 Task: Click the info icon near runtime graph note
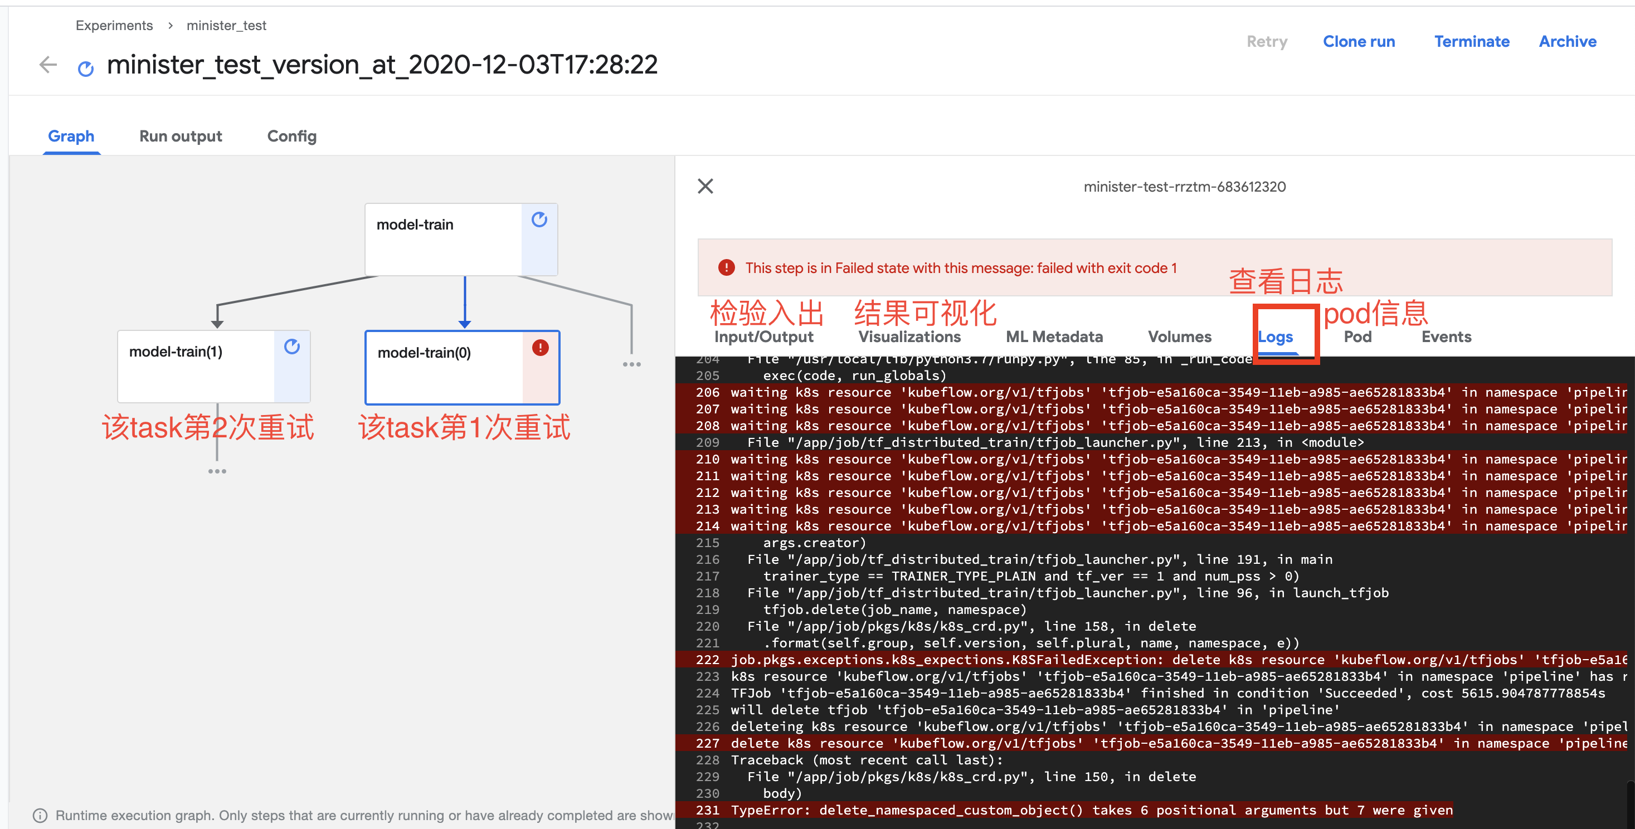coord(40,815)
